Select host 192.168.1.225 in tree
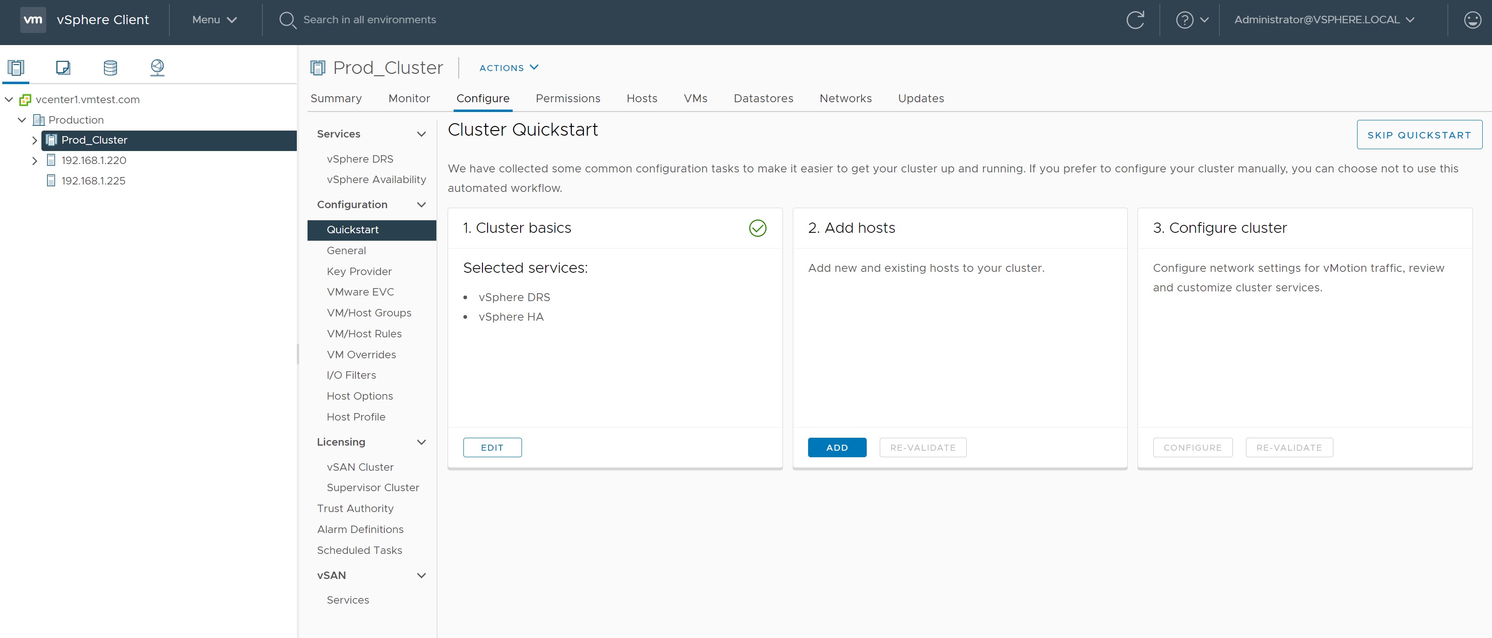Image resolution: width=1492 pixels, height=638 pixels. click(x=93, y=181)
